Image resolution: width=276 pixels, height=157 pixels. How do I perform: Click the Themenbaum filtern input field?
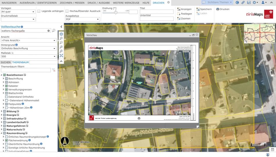point(26,70)
